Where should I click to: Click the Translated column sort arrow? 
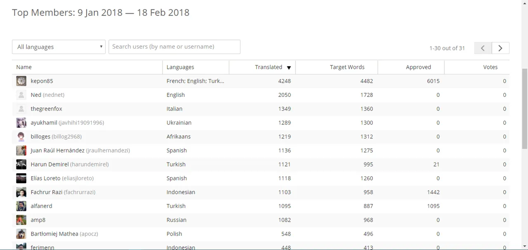point(289,68)
